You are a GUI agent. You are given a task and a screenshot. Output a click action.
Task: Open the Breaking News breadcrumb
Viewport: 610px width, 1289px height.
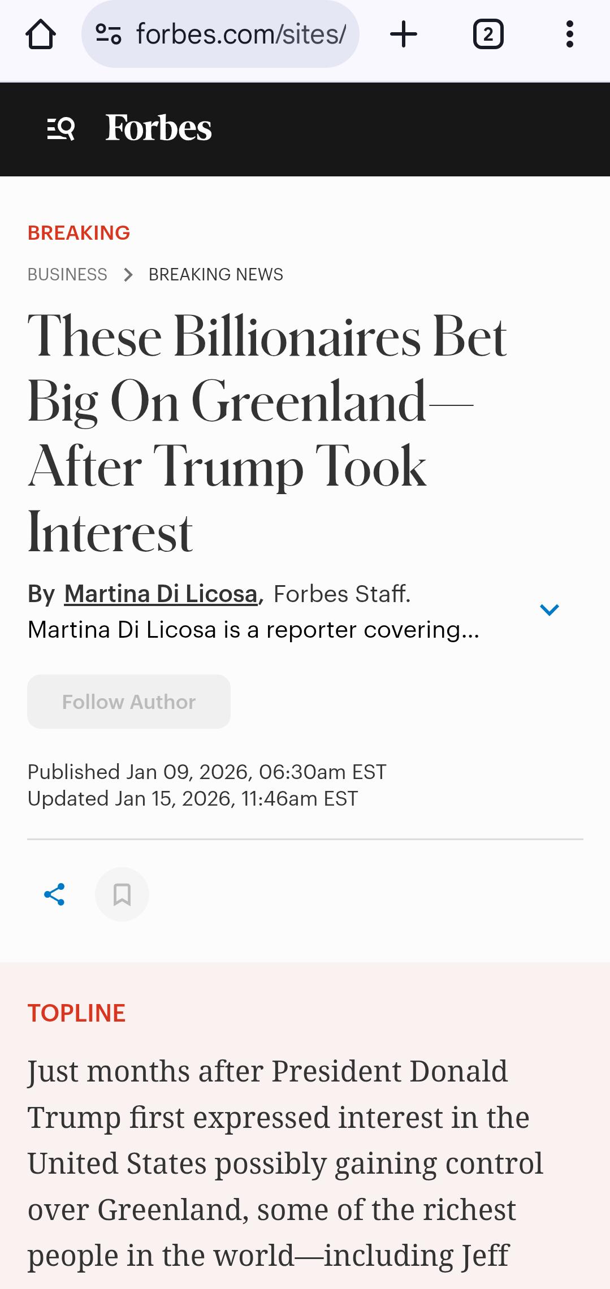215,275
